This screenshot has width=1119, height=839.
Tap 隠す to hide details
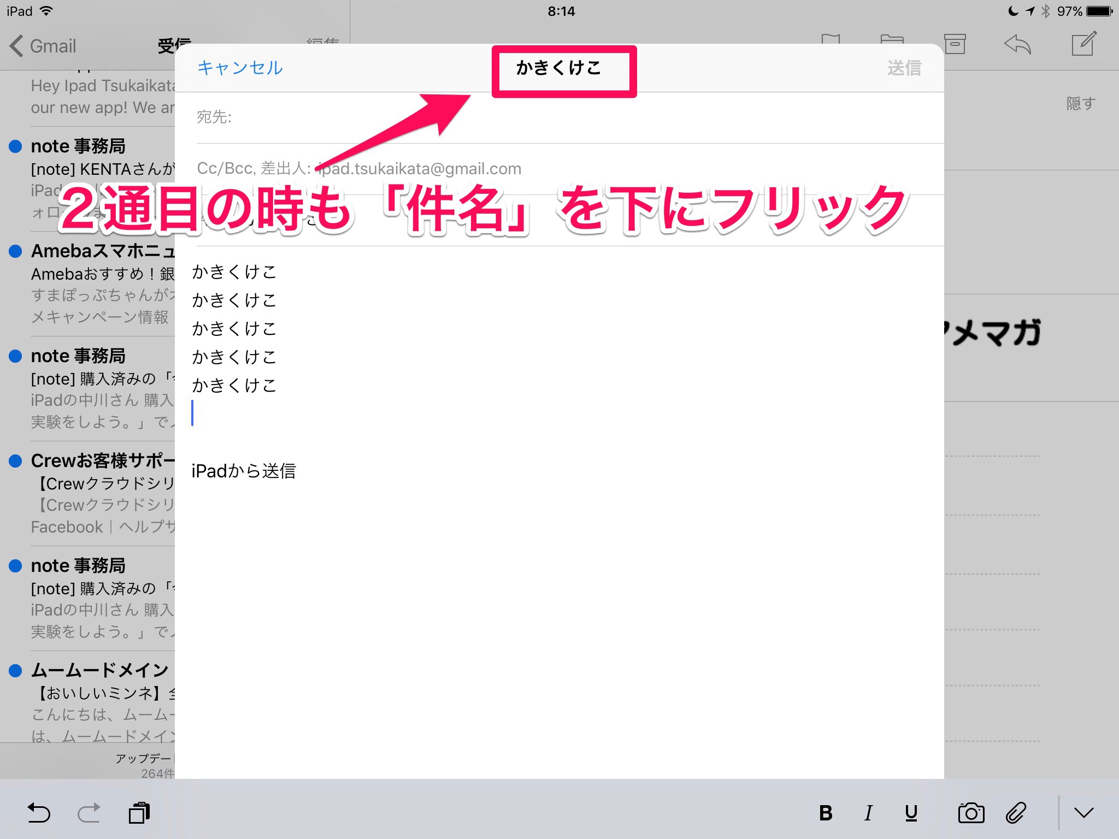point(1081,103)
